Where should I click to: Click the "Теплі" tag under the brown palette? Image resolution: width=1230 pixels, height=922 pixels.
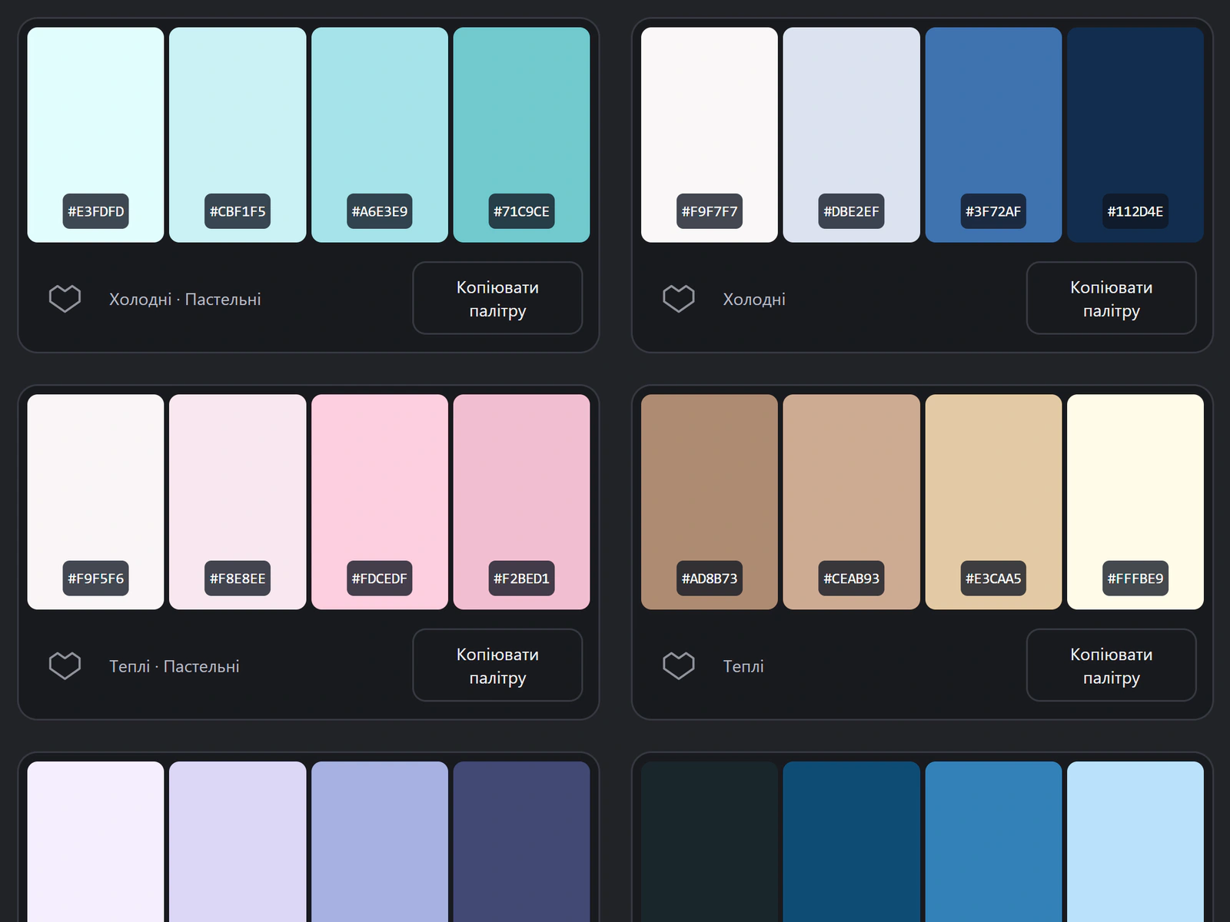[x=743, y=667]
